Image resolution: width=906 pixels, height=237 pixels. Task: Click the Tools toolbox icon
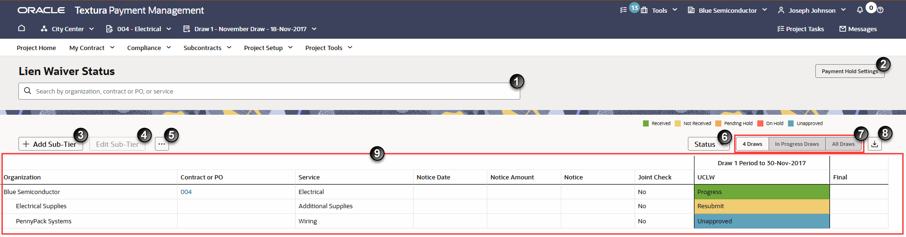644,10
